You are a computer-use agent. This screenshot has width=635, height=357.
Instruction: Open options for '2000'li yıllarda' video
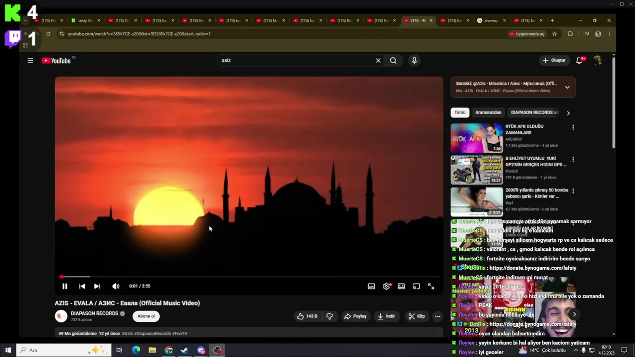(x=573, y=191)
